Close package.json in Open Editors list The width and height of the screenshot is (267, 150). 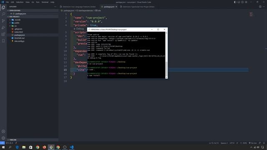[11, 14]
